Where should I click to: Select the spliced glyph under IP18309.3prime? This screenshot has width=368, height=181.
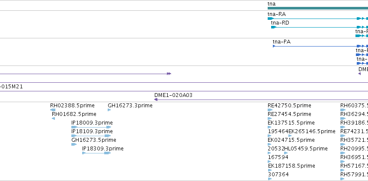[x=96, y=153]
